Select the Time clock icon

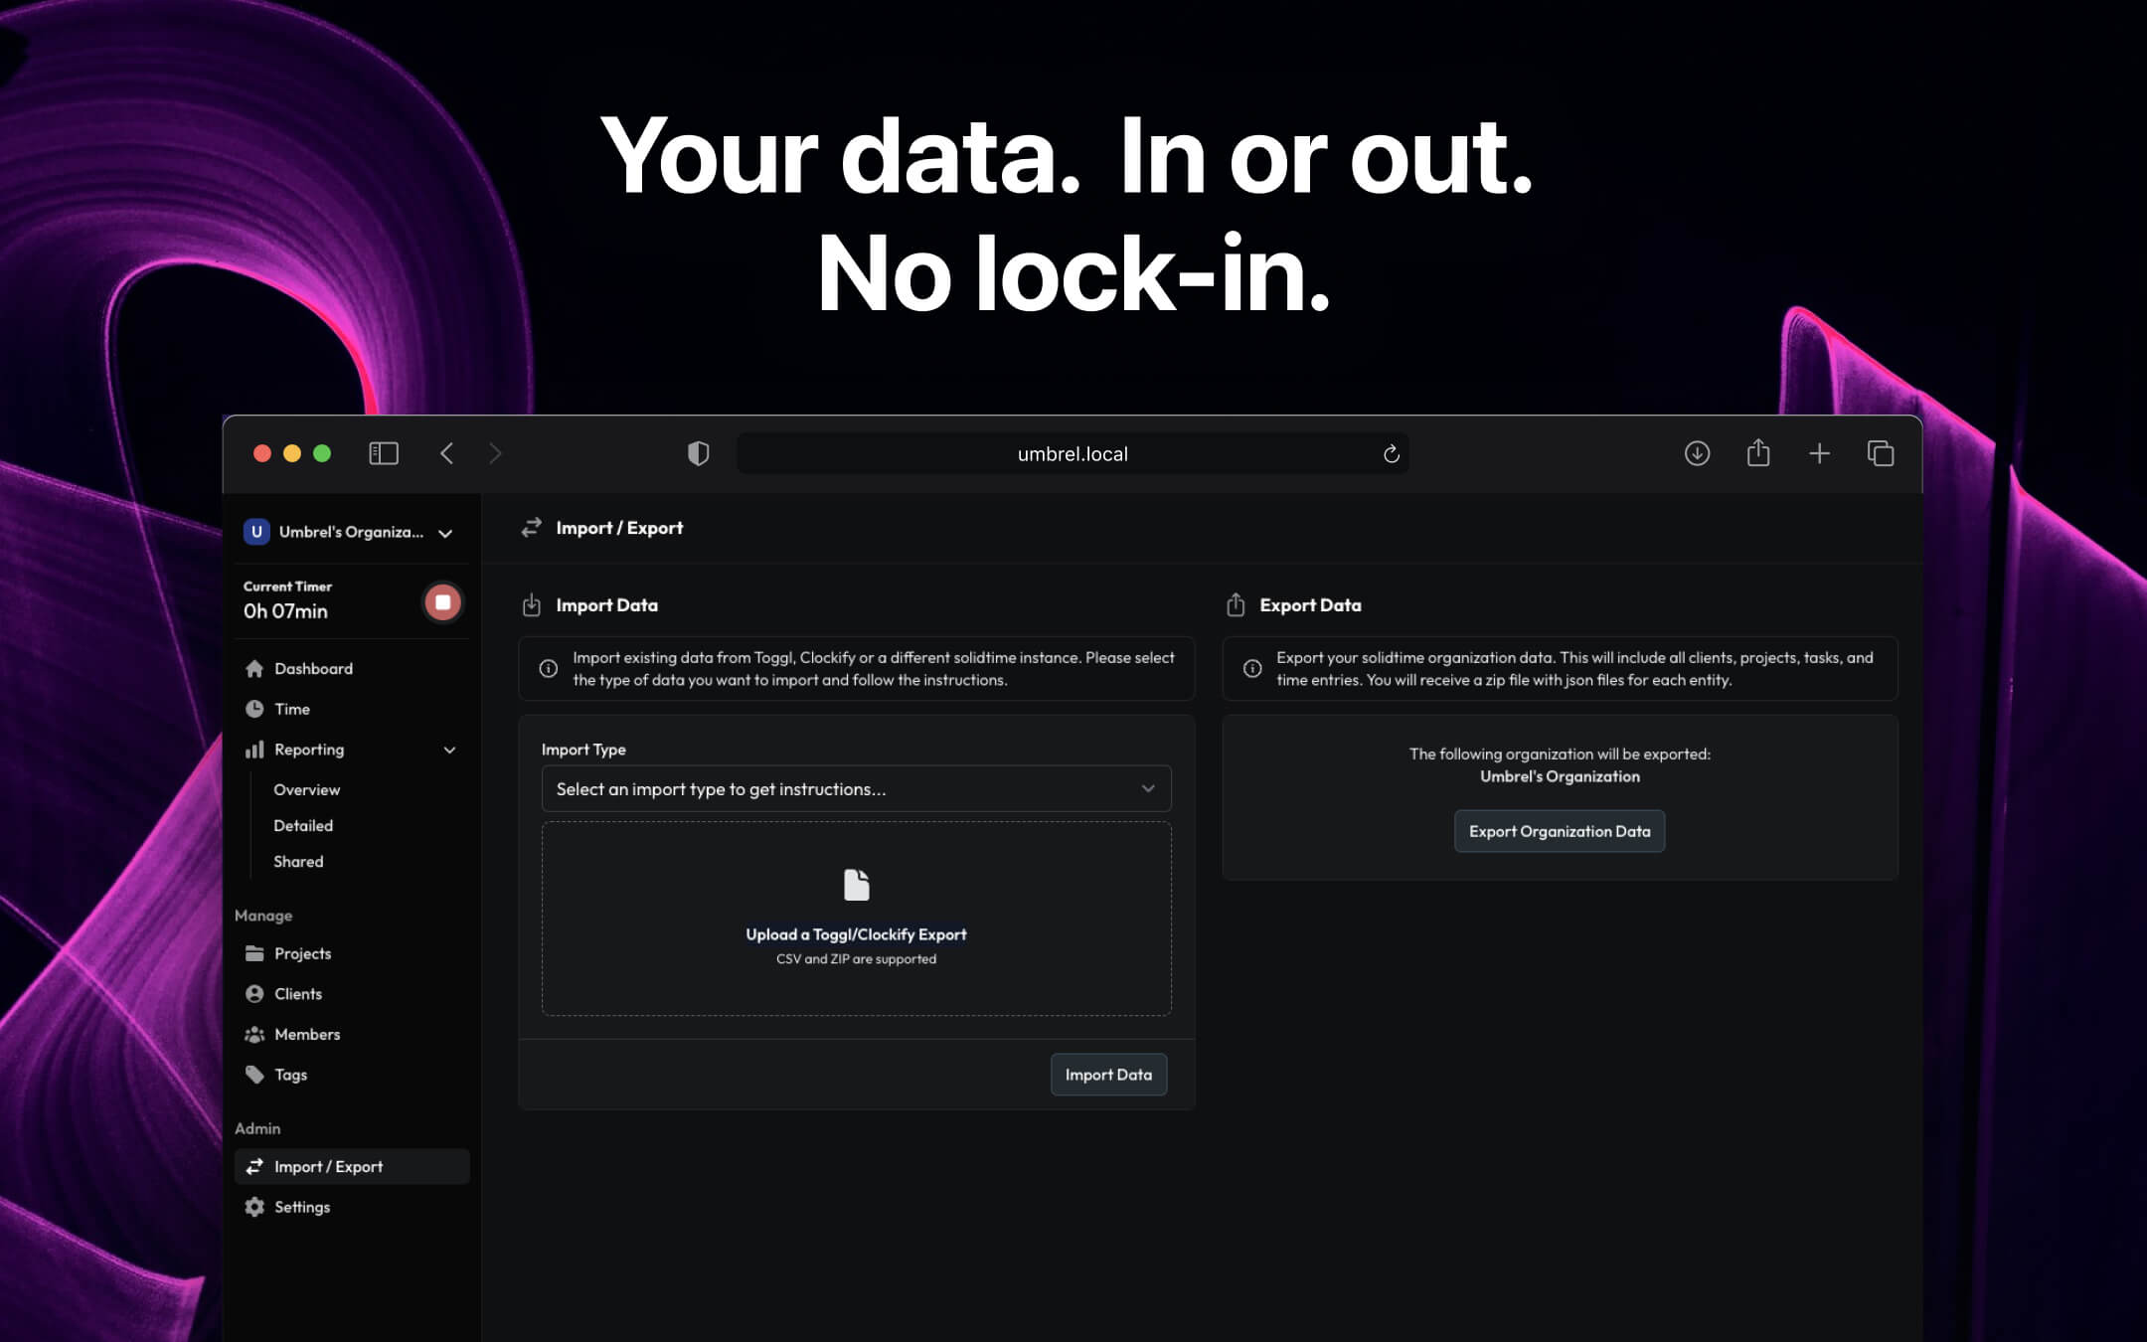pos(256,709)
